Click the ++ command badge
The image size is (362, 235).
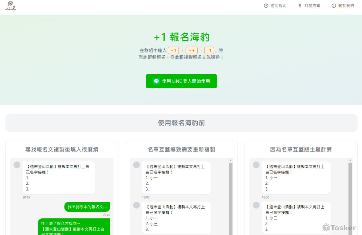click(x=191, y=51)
